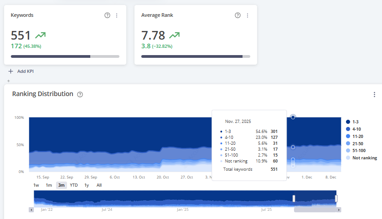Open Ranking Distribution three-dot options menu
Screen dimensions: 382x219
tap(374, 95)
